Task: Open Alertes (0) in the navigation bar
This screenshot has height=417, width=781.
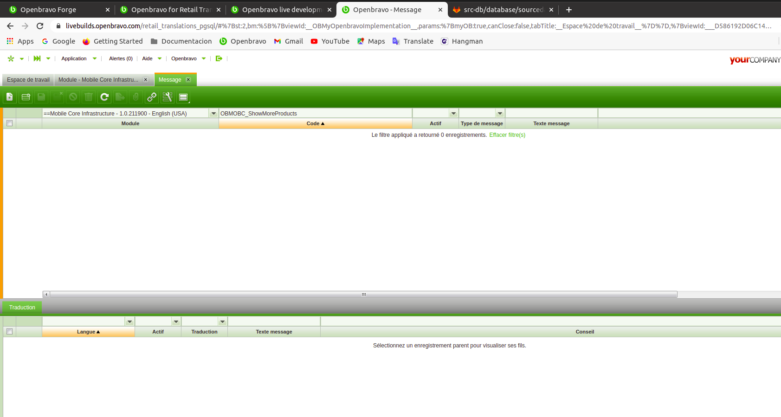Action: 121,58
